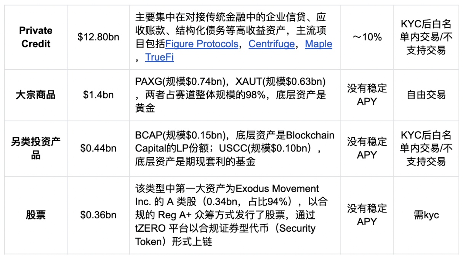Select 没有稳定APY cell in 大宗商品 row
The image size is (463, 256).
pos(367,95)
